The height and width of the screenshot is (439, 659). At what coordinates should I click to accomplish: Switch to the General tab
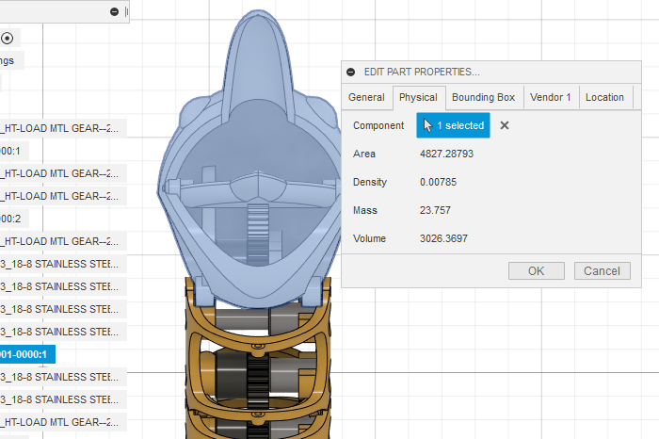click(x=366, y=97)
